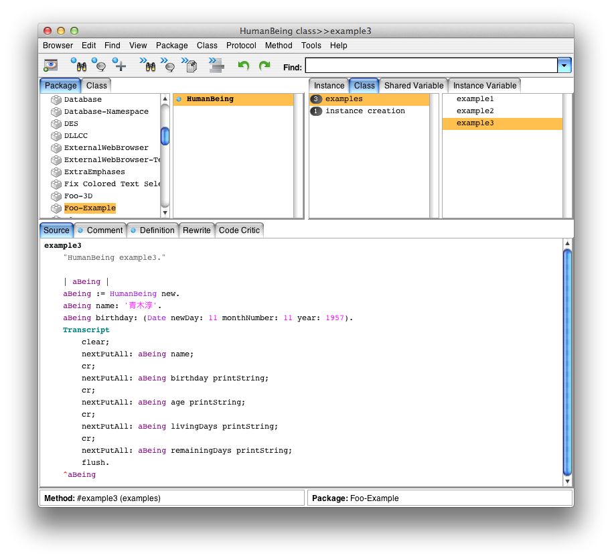Click the Foo-3D package icon
Image resolution: width=612 pixels, height=560 pixels.
coord(56,196)
